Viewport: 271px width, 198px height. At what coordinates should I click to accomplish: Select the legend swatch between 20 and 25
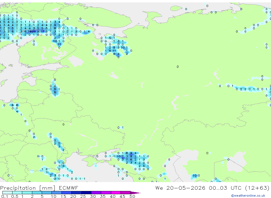pyautogui.click(x=76, y=193)
